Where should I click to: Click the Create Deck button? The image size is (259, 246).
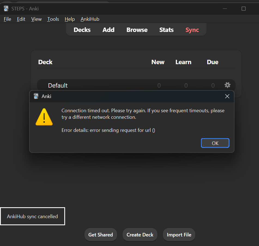(x=140, y=235)
